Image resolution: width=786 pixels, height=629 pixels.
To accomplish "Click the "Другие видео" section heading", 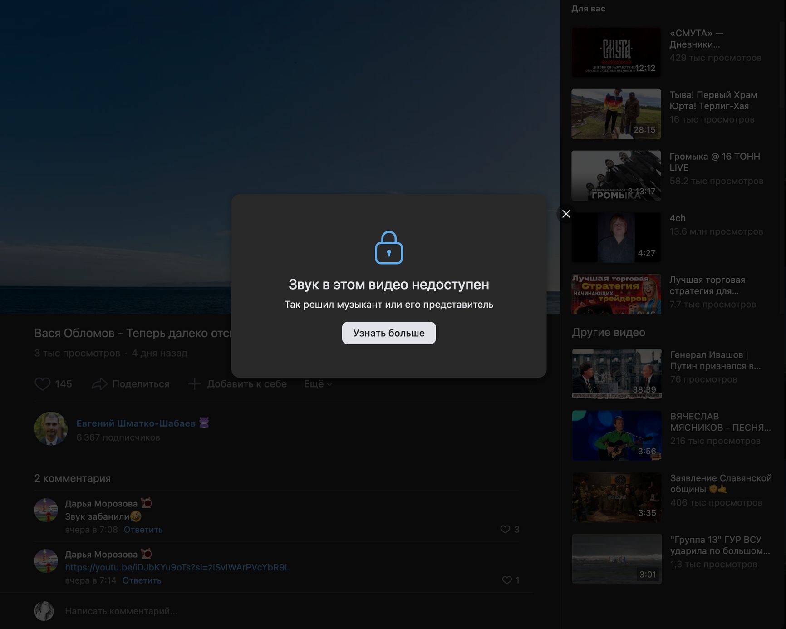I will 609,332.
